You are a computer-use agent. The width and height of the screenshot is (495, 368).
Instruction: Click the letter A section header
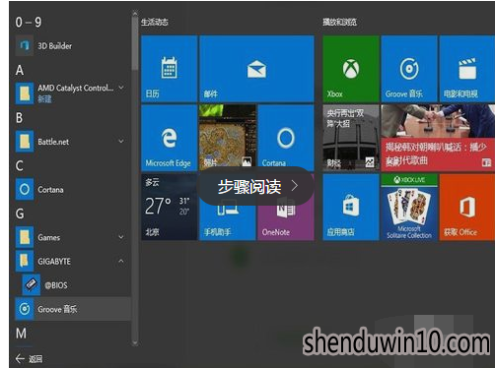20,70
